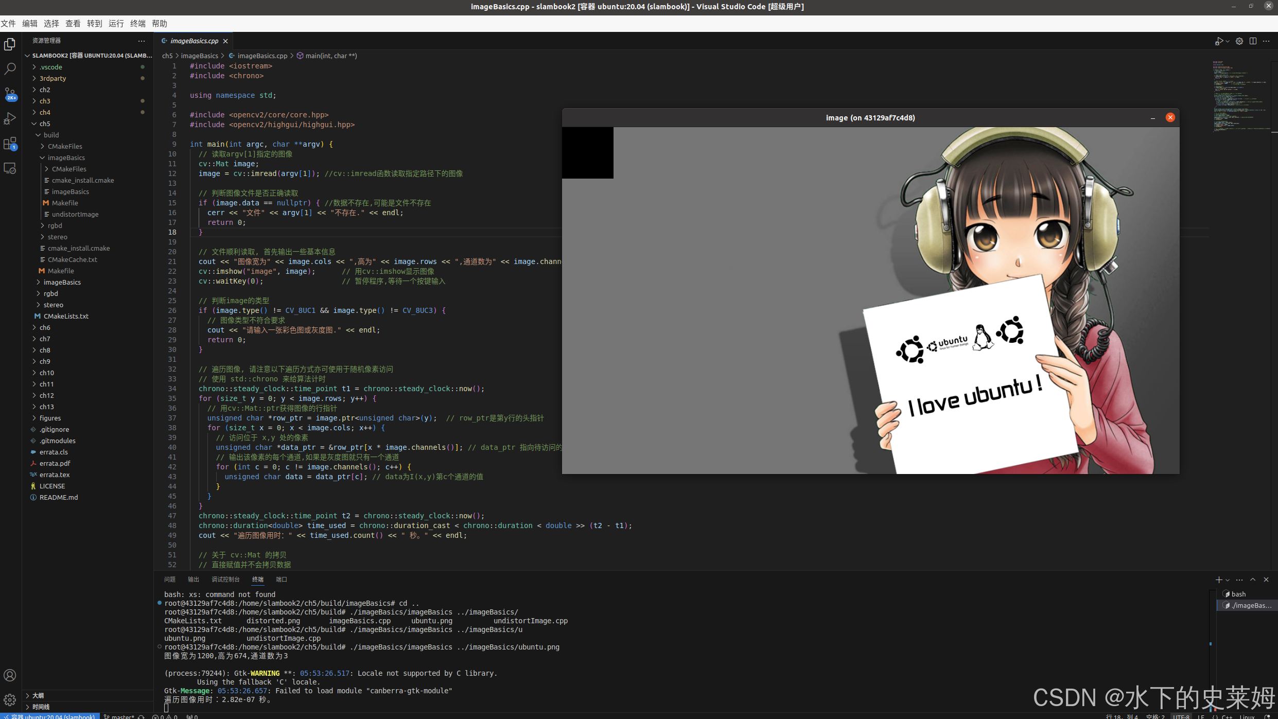This screenshot has height=719, width=1278.
Task: Open Source Control from activity bar
Action: coord(10,93)
